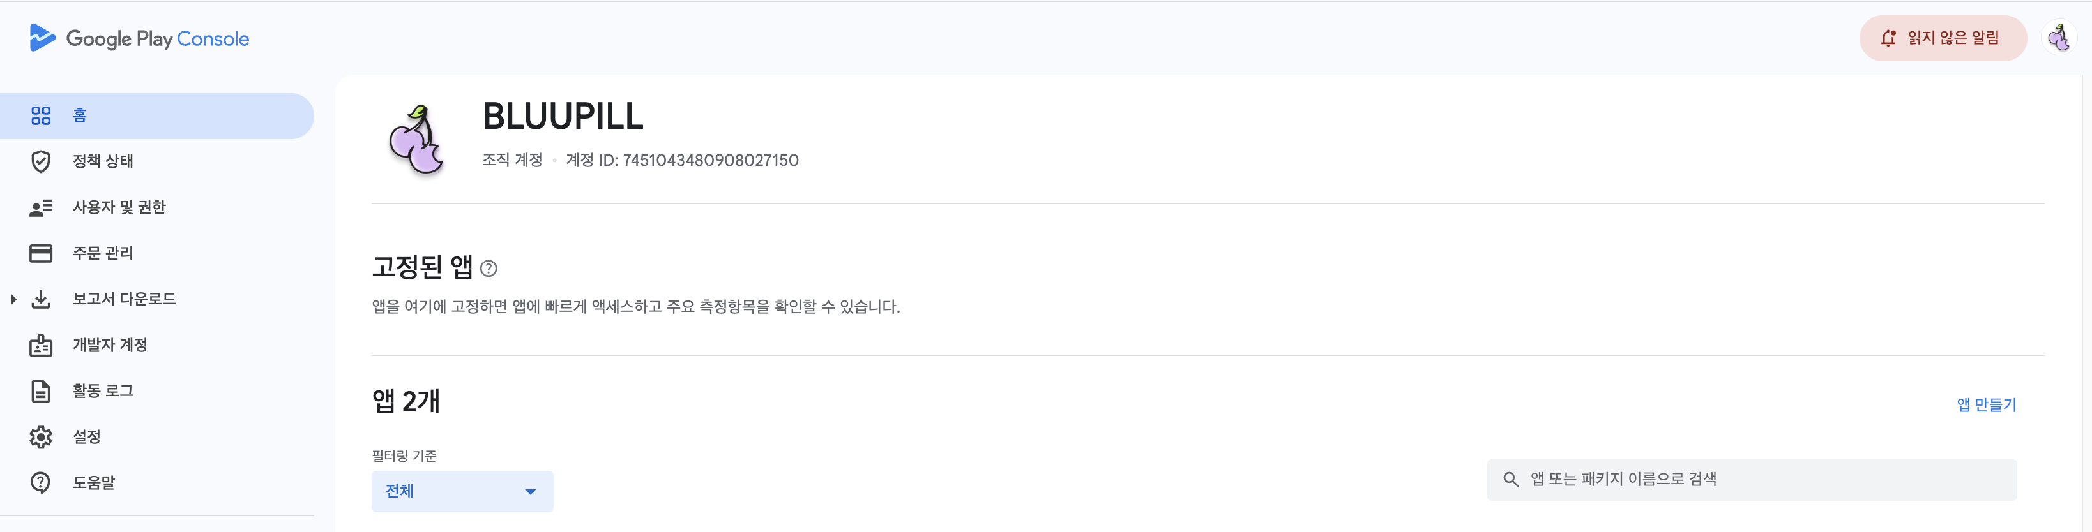The height and width of the screenshot is (532, 2092).
Task: Collapse the 필터링 기준 selection menu
Action: [531, 491]
